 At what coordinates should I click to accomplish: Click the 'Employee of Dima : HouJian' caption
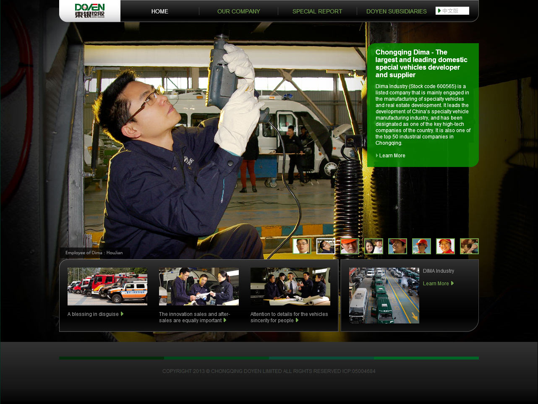click(94, 253)
